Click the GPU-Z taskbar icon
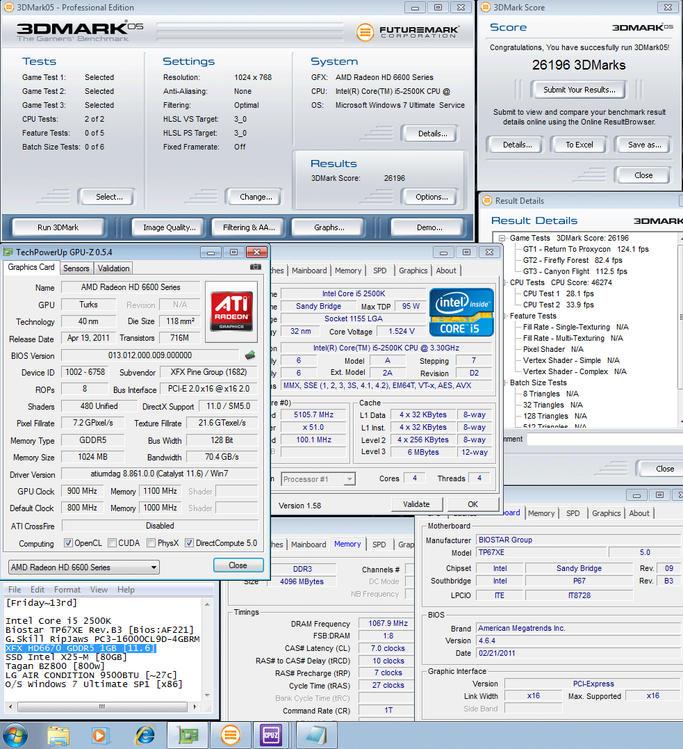This screenshot has height=749, width=683. point(188,736)
